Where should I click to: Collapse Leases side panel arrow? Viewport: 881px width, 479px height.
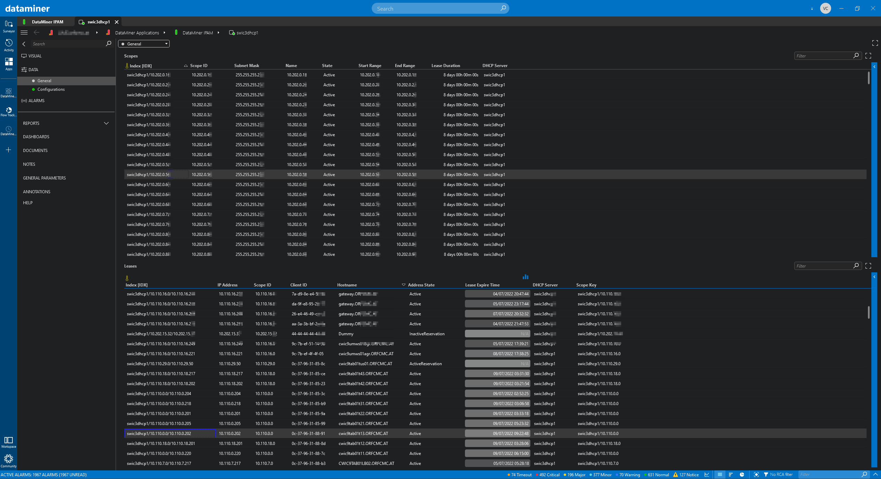(874, 277)
